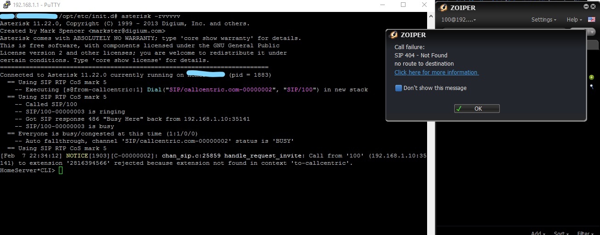This screenshot has width=600, height=235.
Task: Click the 'no route to destination' text
Action: click(424, 64)
